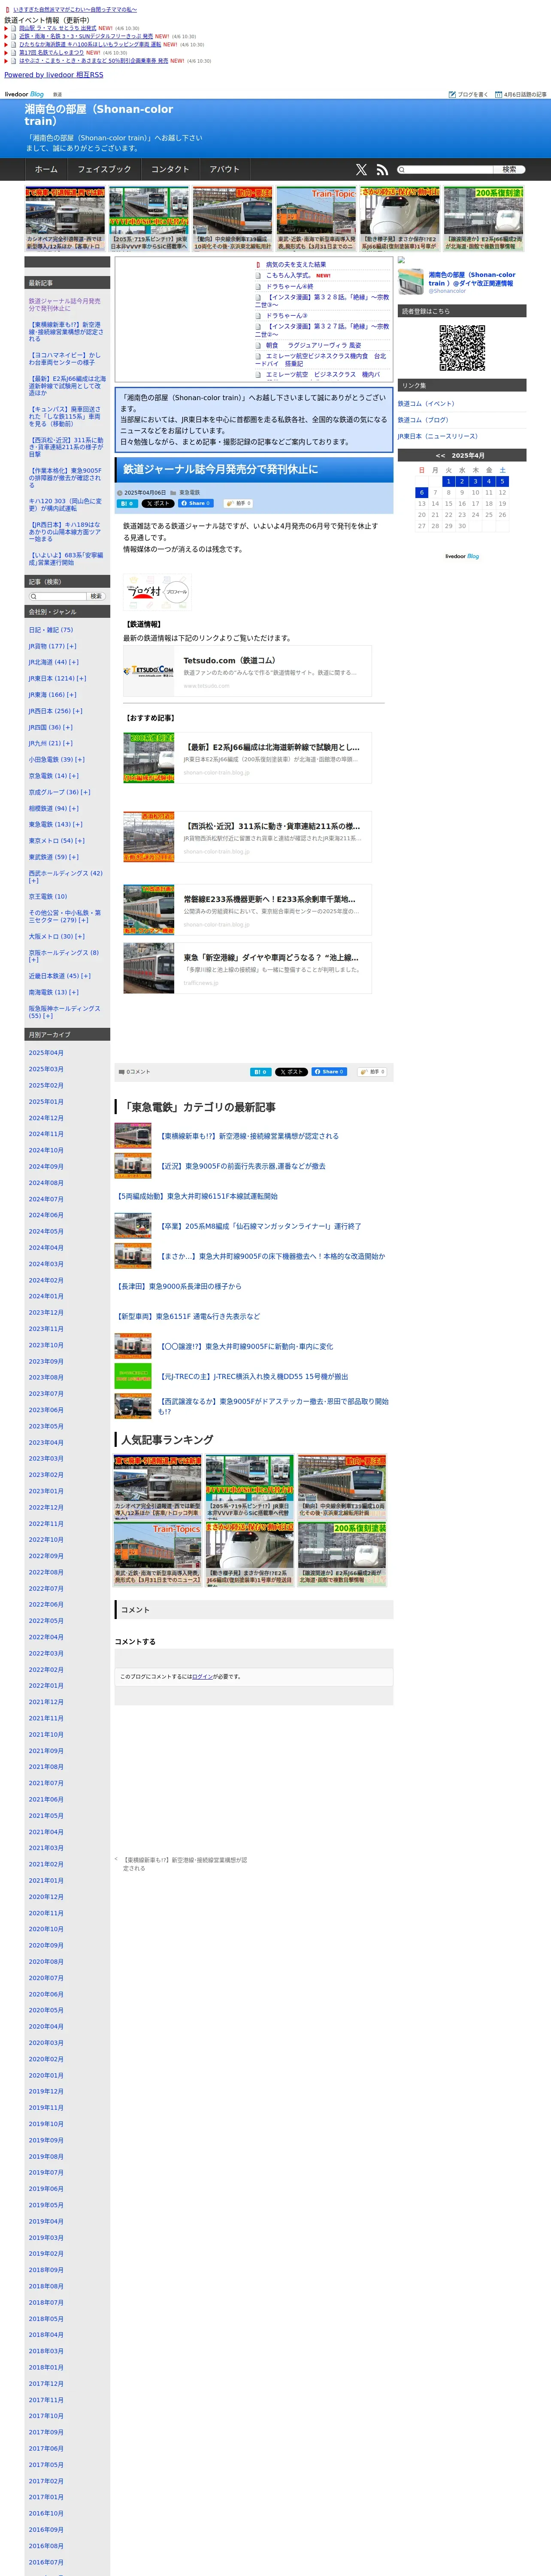Open the 【西浜松・近況】311系 recommended article card
Screen dimensions: 551x2576
[247, 837]
